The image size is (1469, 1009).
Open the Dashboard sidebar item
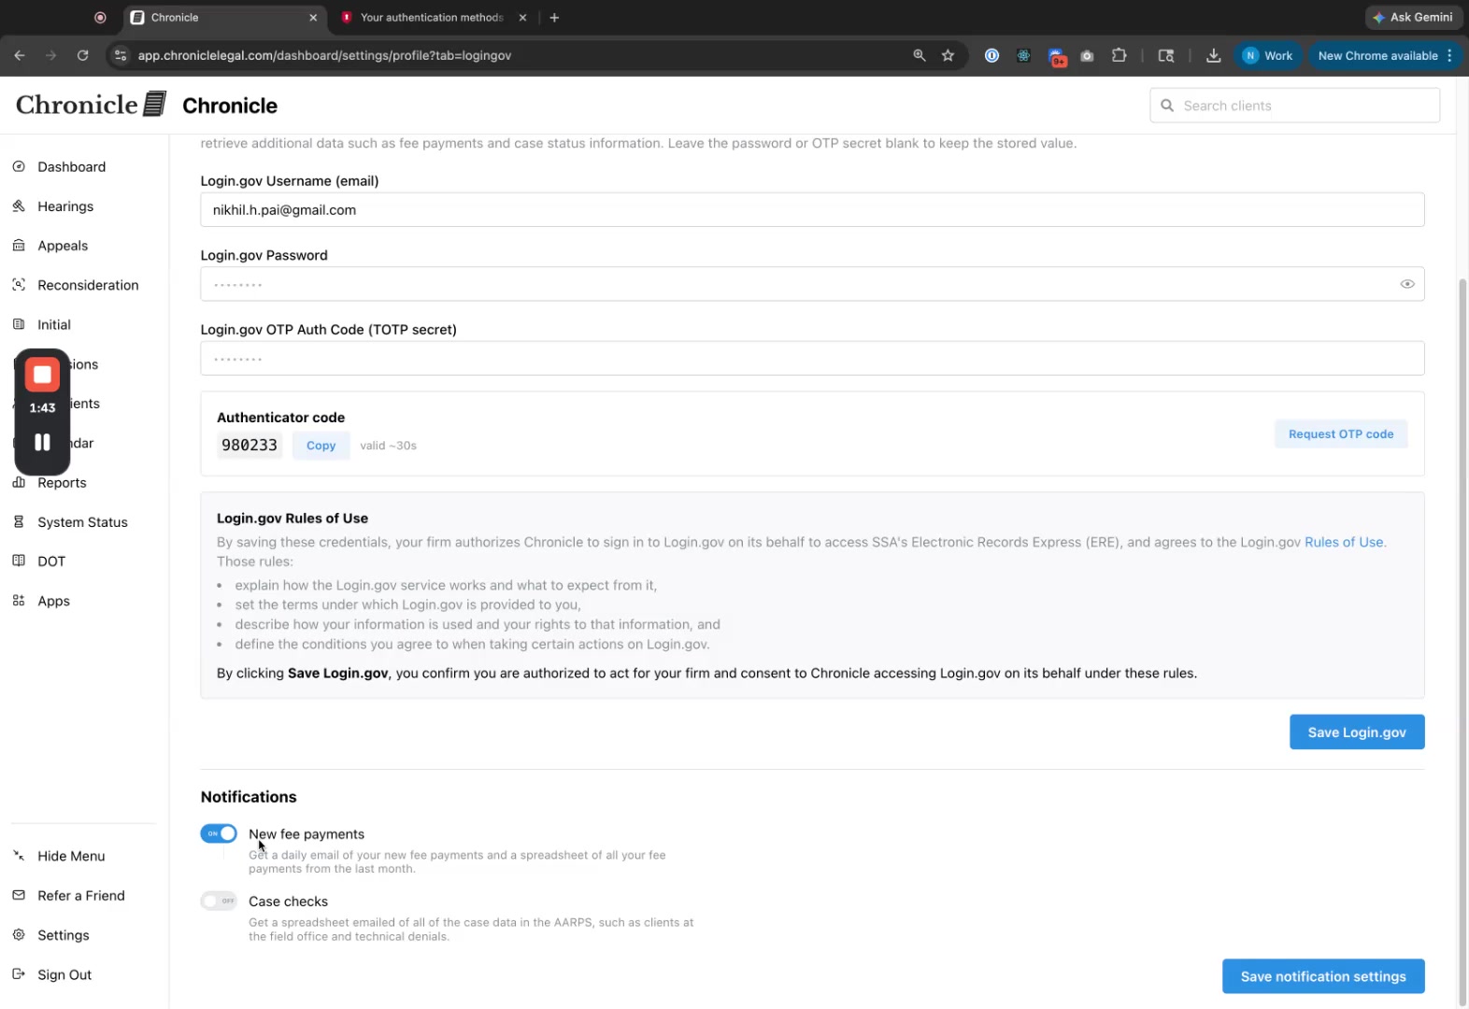point(71,166)
